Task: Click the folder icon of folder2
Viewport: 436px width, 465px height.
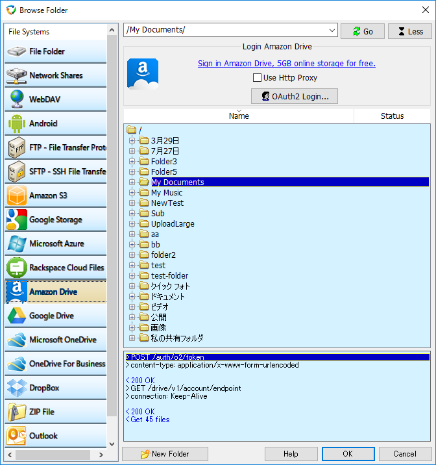Action: tap(143, 255)
